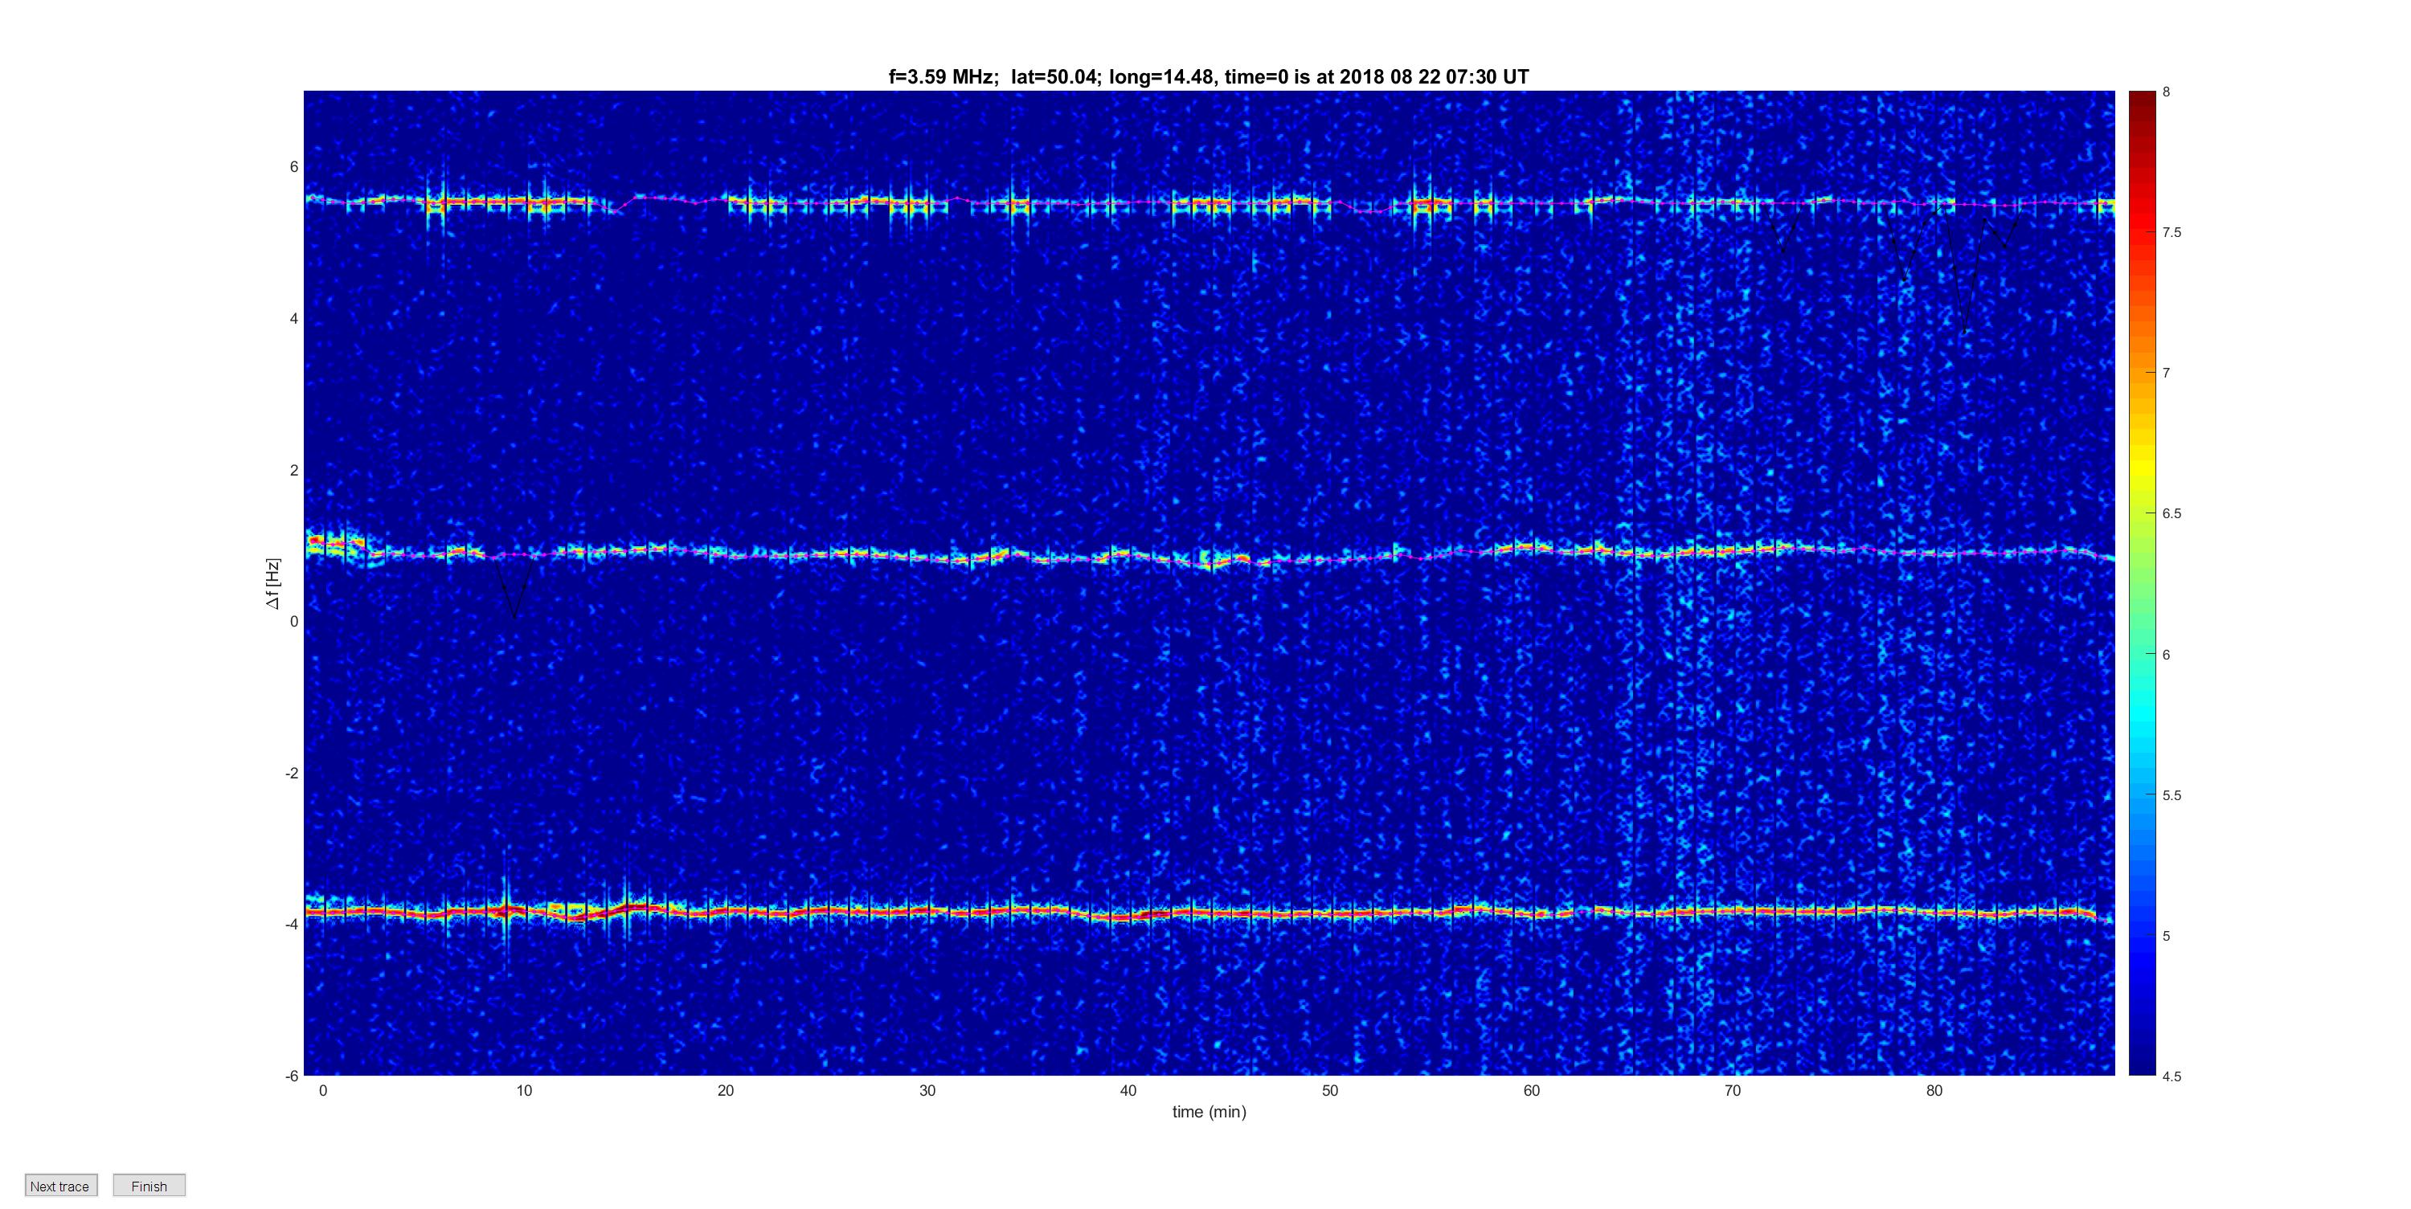The image size is (2411, 1209).
Task: Click the strong red trace near -4 Hz
Action: pyautogui.click(x=1208, y=912)
